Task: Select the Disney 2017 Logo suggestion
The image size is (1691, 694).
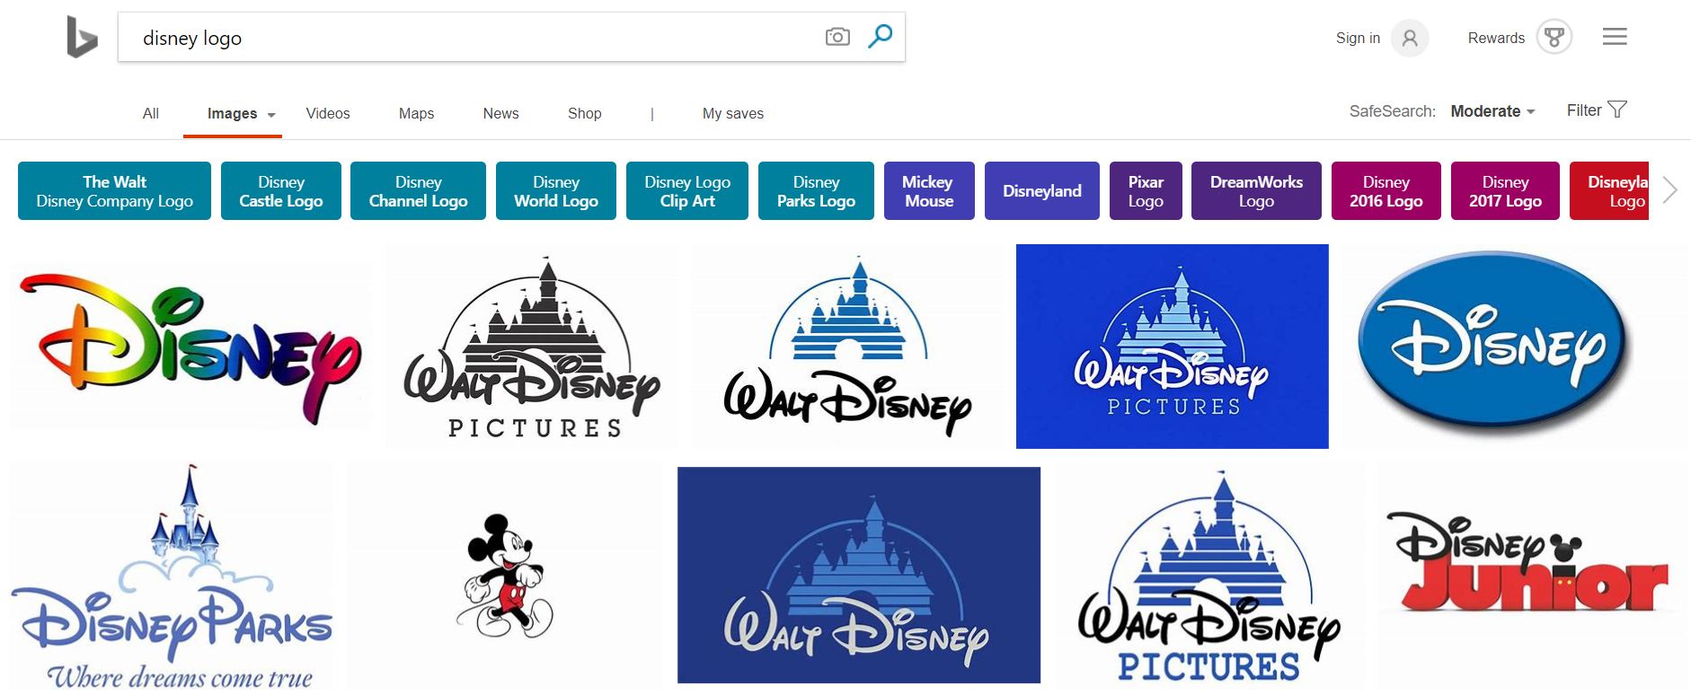Action: click(x=1505, y=190)
